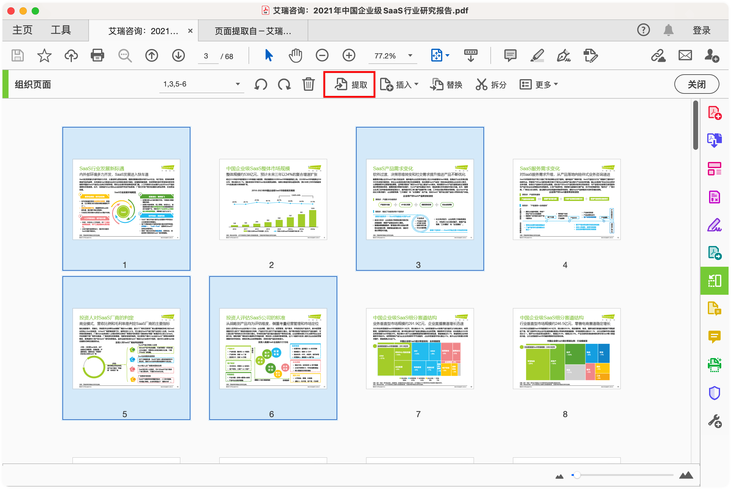Select page 8 thumbnail
This screenshot has height=489, width=731.
tap(566, 349)
